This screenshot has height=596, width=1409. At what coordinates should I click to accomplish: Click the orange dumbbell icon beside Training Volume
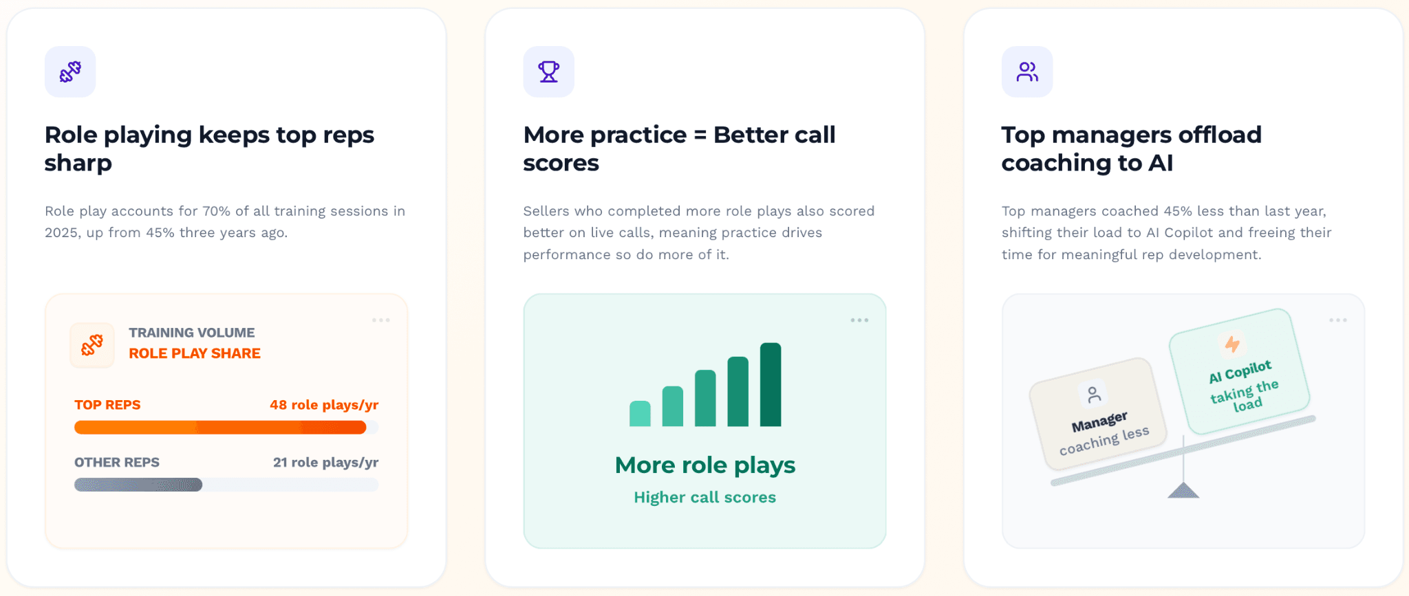92,345
